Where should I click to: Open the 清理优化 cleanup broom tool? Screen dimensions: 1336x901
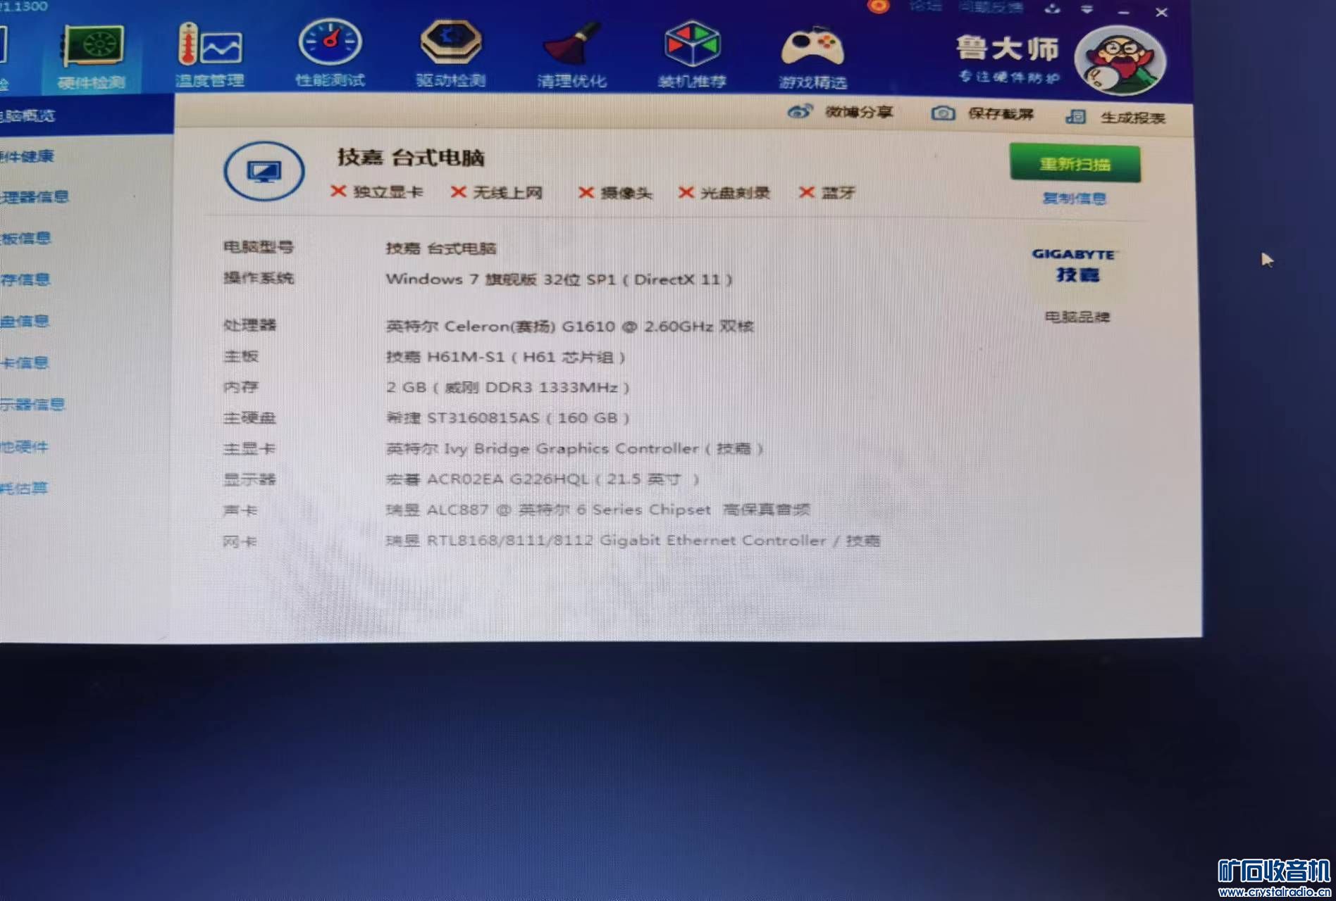point(571,55)
